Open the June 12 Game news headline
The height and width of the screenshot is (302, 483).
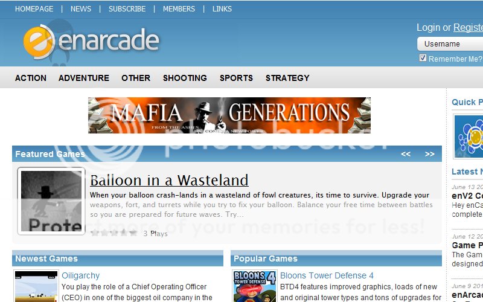[467, 245]
